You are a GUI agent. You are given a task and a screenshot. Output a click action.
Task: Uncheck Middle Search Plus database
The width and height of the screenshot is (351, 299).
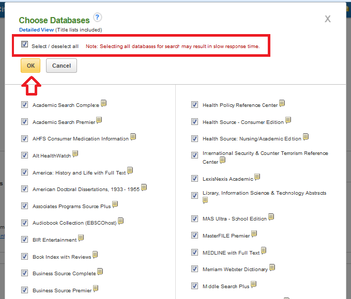click(194, 286)
